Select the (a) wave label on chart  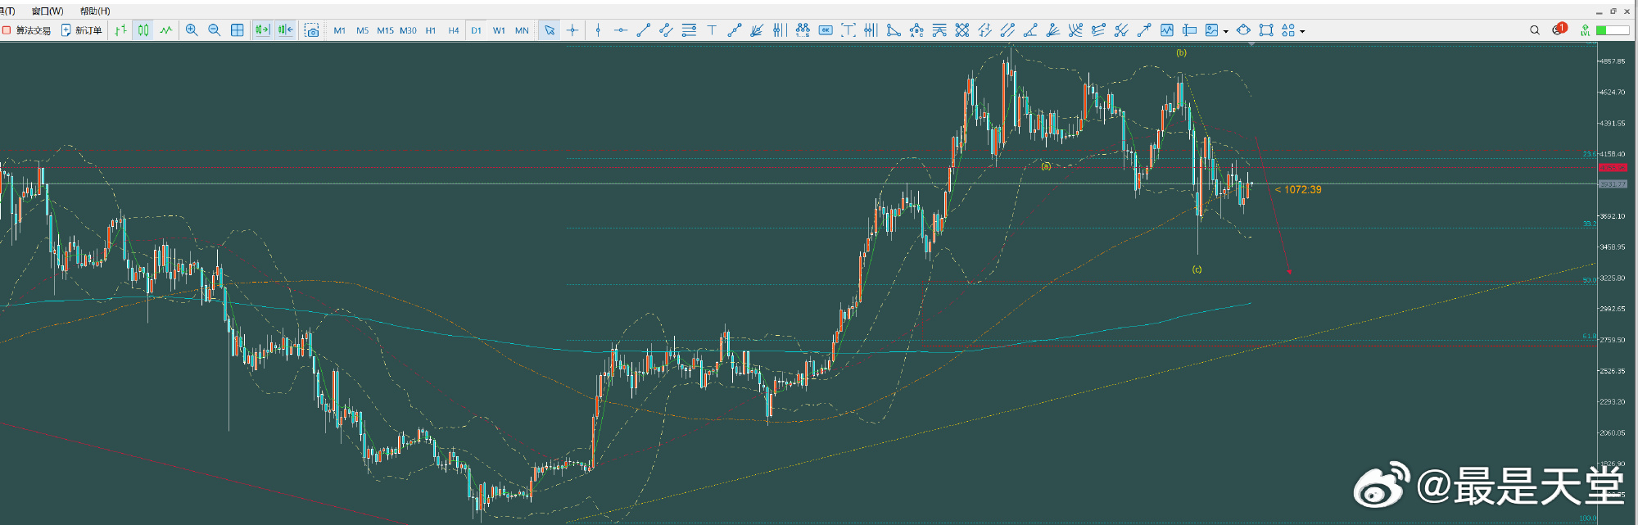[x=1046, y=166]
